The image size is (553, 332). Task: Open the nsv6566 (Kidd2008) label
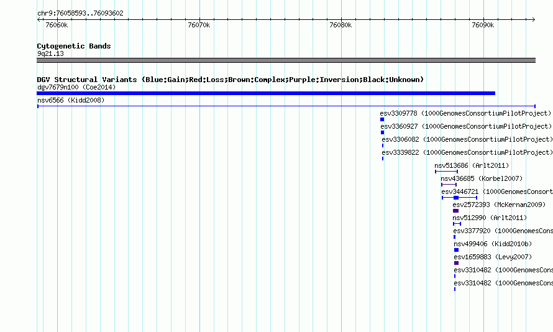pos(71,100)
